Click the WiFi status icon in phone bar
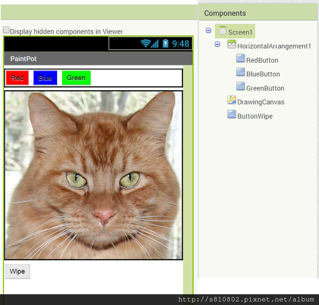The image size is (319, 305). (146, 43)
